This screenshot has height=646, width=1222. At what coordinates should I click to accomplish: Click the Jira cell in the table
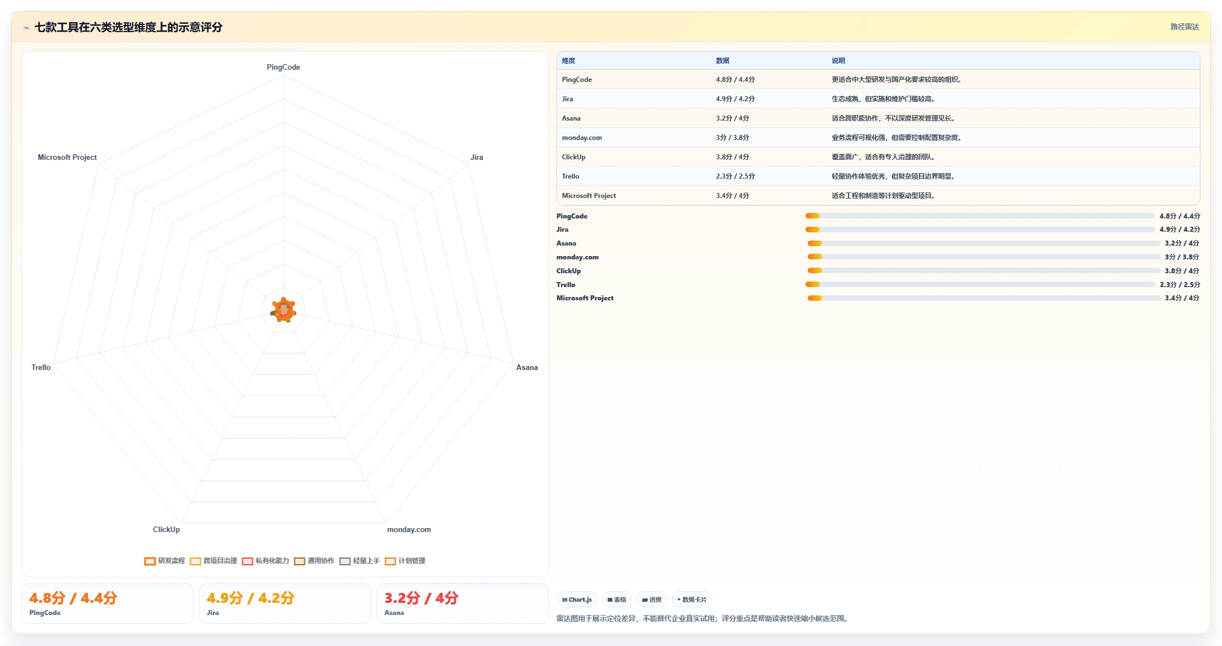click(x=568, y=99)
